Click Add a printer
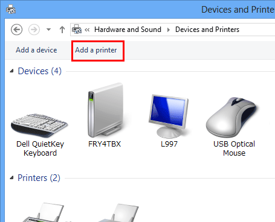This screenshot has height=222, width=275. (96, 50)
